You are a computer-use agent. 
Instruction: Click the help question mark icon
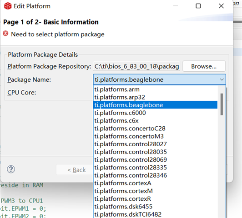11,169
